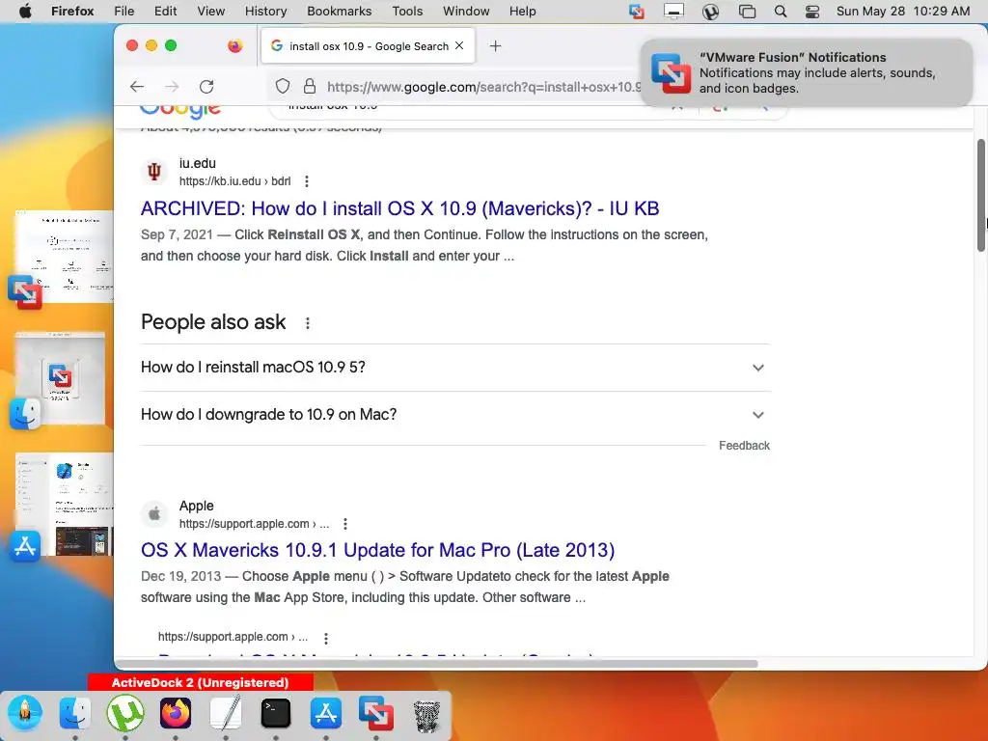Open the shield tracking protection icon
The width and height of the screenshot is (988, 741).
pos(283,86)
